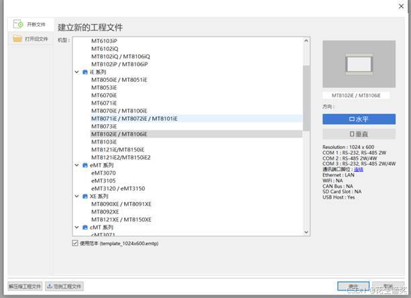Select MT8121iE/MT8150iE model

pos(118,150)
